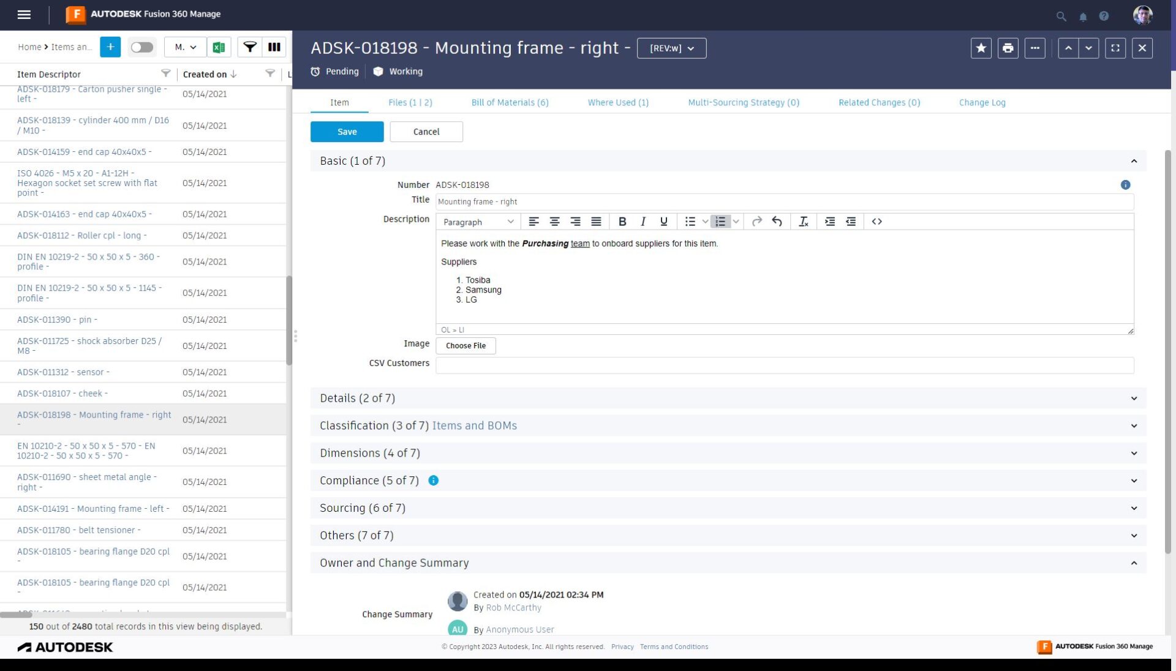The height and width of the screenshot is (671, 1176).
Task: Toggle the switch next to add button
Action: click(x=142, y=47)
